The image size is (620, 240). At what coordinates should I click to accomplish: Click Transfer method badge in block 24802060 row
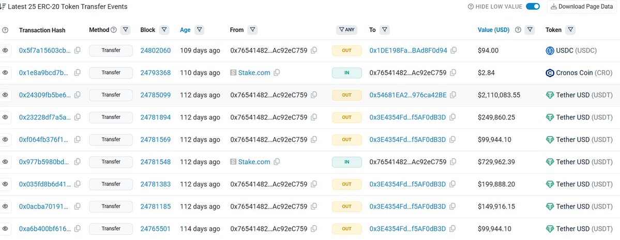click(x=111, y=50)
